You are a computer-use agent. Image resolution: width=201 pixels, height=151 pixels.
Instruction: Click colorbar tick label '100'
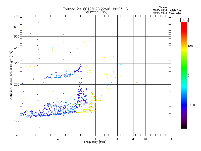click(x=190, y=46)
